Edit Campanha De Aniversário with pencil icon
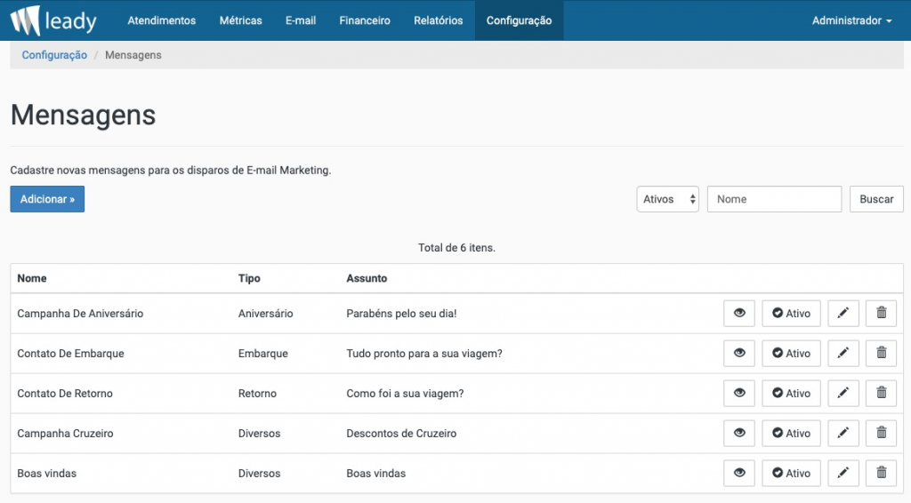This screenshot has width=911, height=503. click(x=843, y=314)
